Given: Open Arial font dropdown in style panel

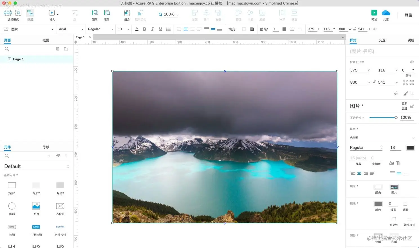Looking at the screenshot, I should coord(382,137).
